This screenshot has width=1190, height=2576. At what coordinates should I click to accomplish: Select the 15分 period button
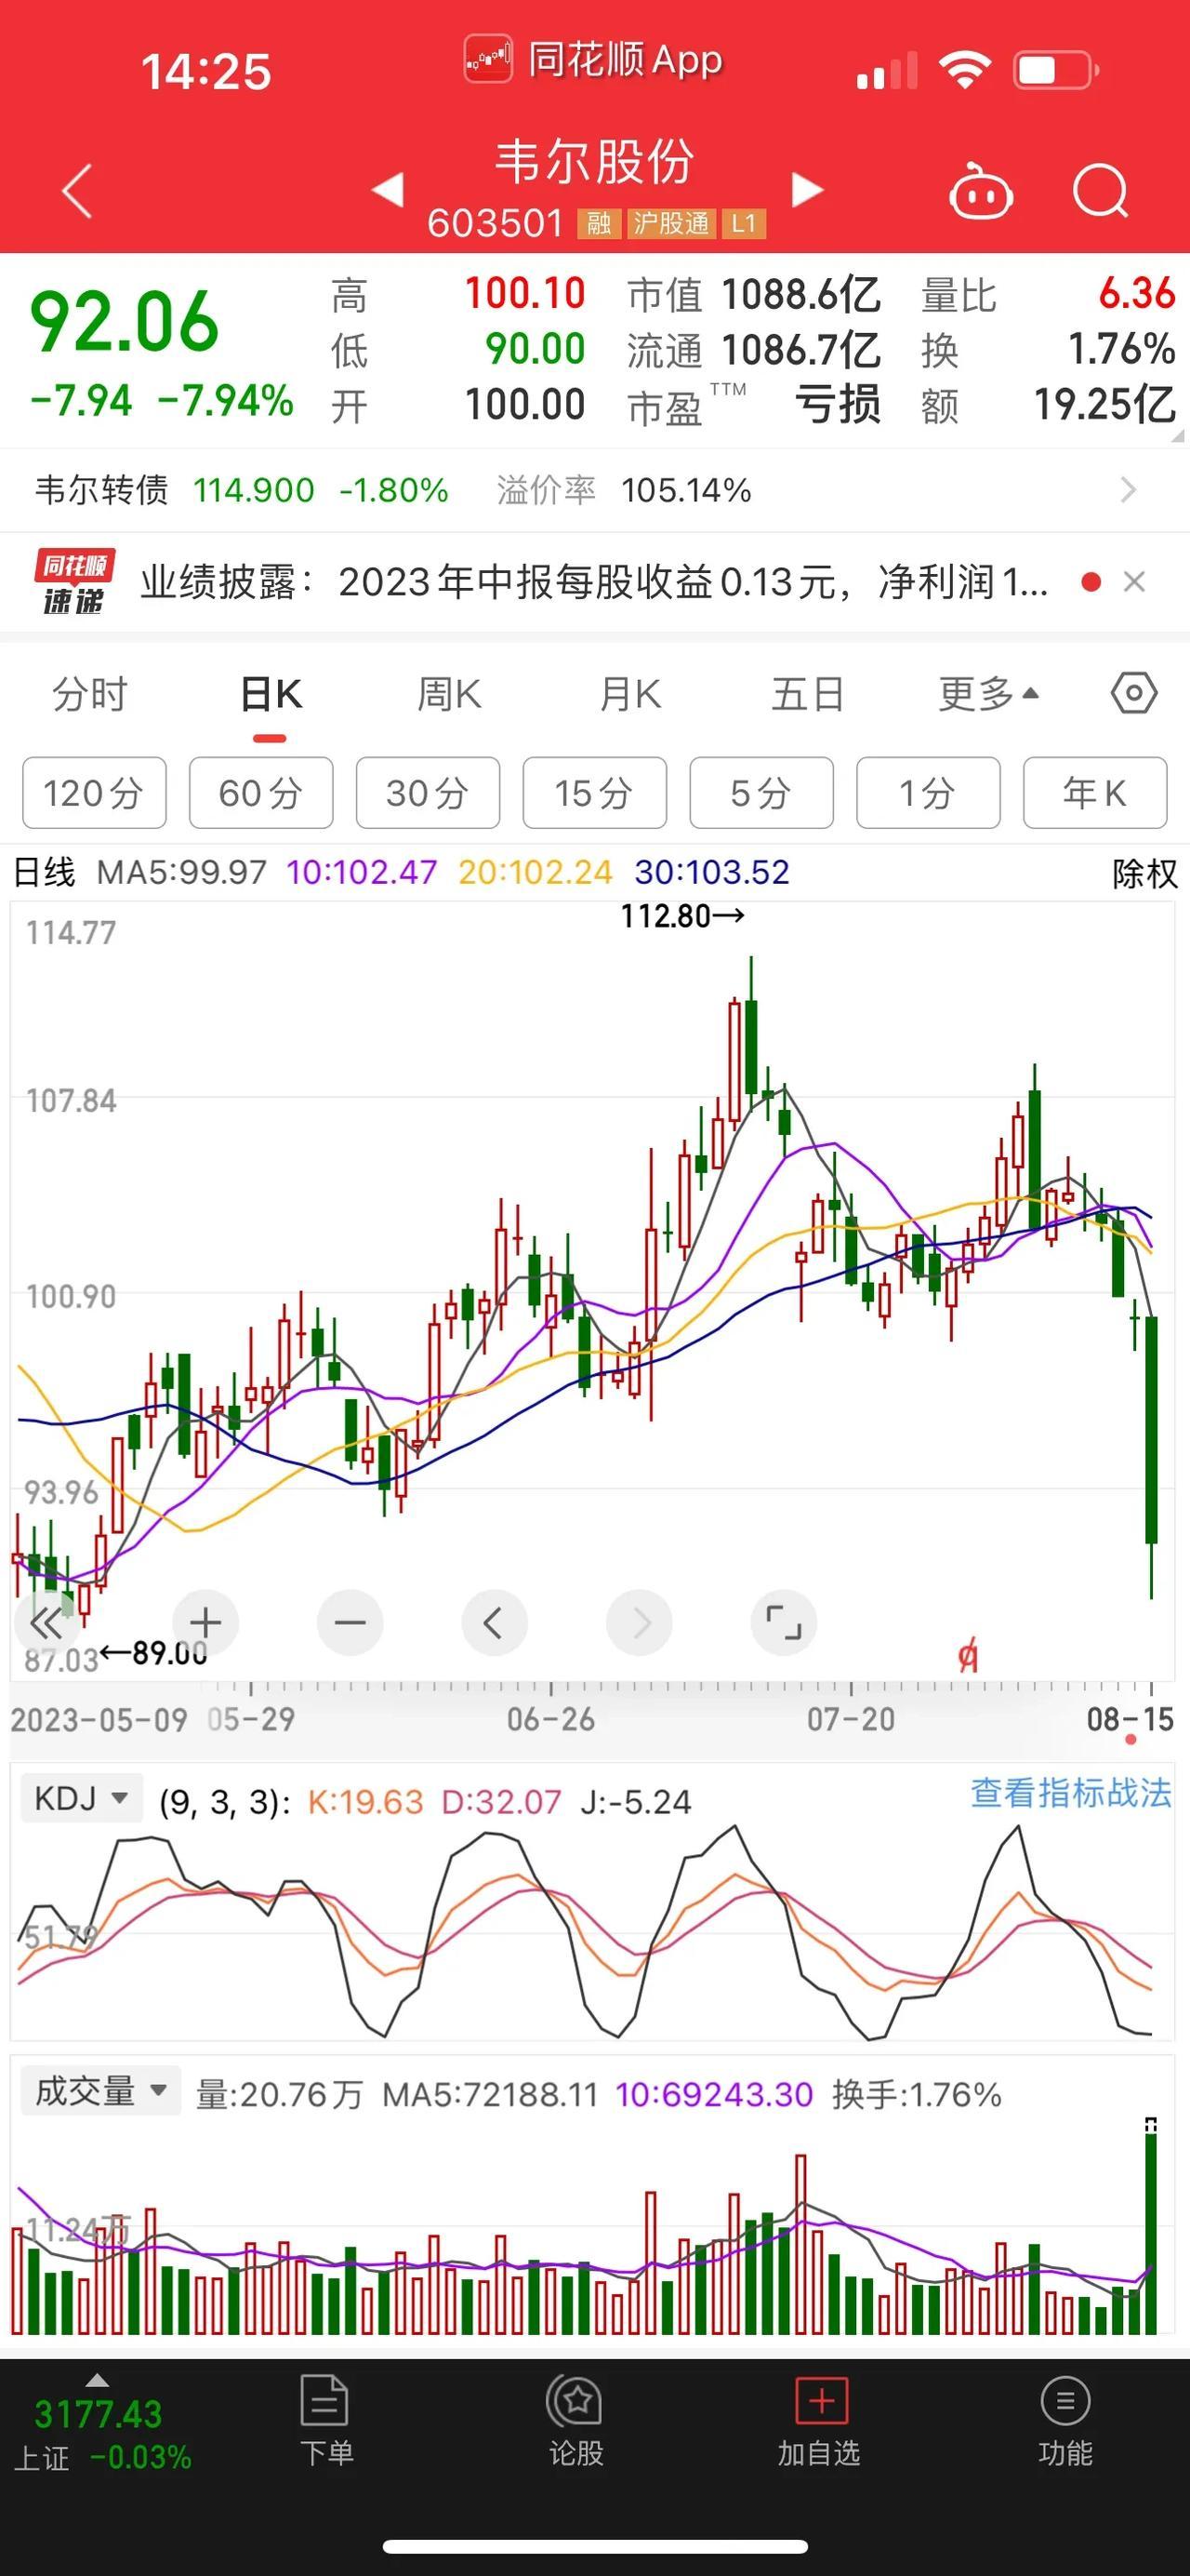tap(594, 792)
